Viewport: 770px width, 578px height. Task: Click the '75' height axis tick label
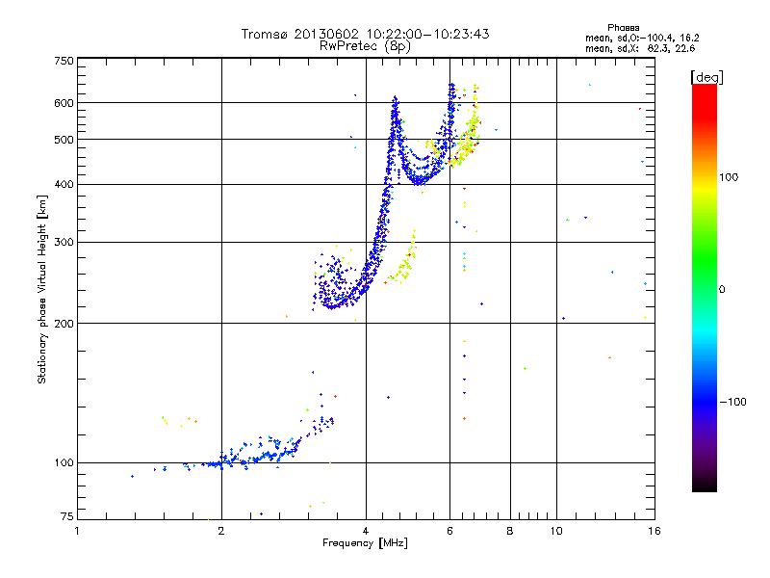[67, 516]
